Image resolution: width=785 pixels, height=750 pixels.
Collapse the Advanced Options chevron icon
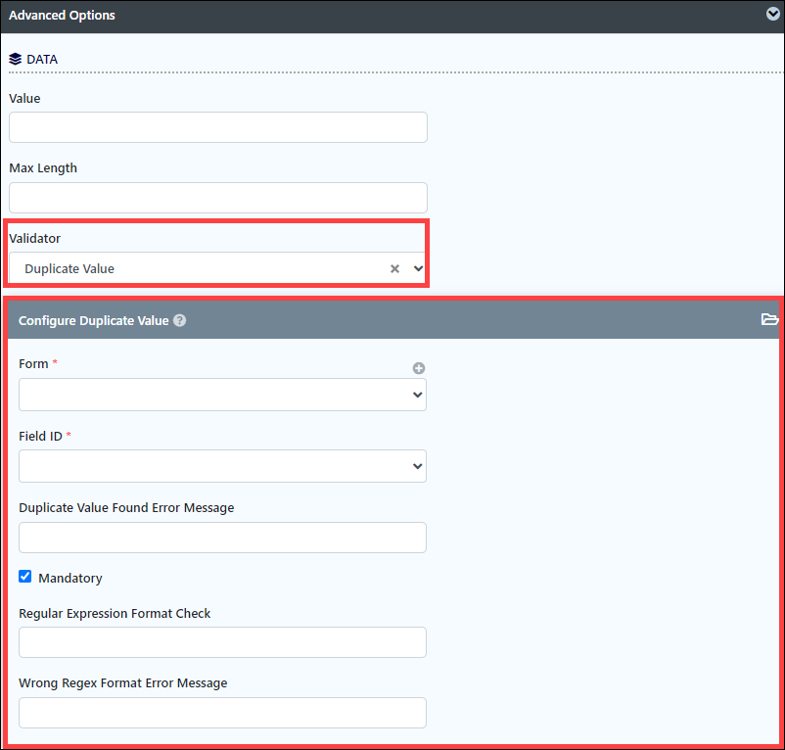point(772,14)
